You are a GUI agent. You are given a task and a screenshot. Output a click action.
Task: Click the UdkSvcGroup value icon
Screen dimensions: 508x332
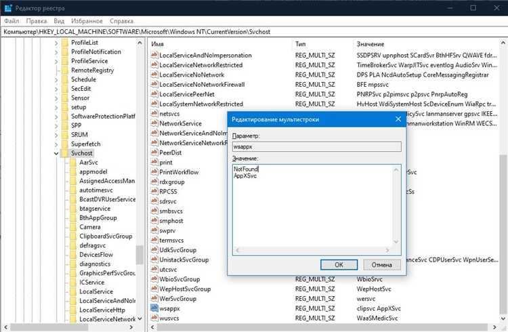154,249
